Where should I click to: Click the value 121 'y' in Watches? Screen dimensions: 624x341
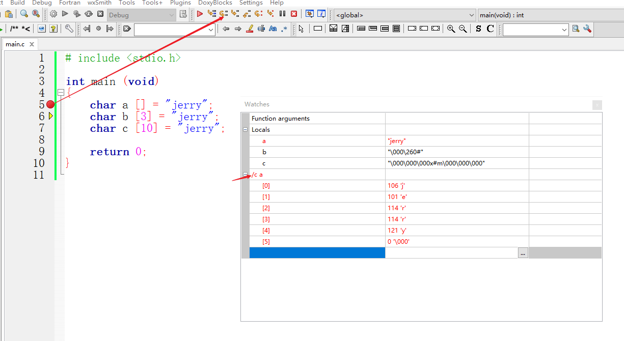pos(397,230)
